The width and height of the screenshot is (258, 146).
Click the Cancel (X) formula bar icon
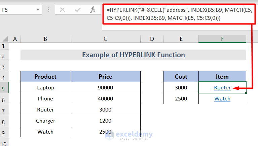(x=62, y=10)
